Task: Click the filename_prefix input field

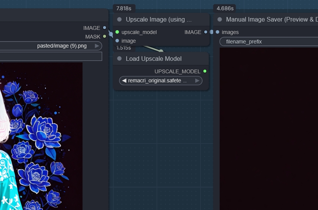Action: (269, 42)
